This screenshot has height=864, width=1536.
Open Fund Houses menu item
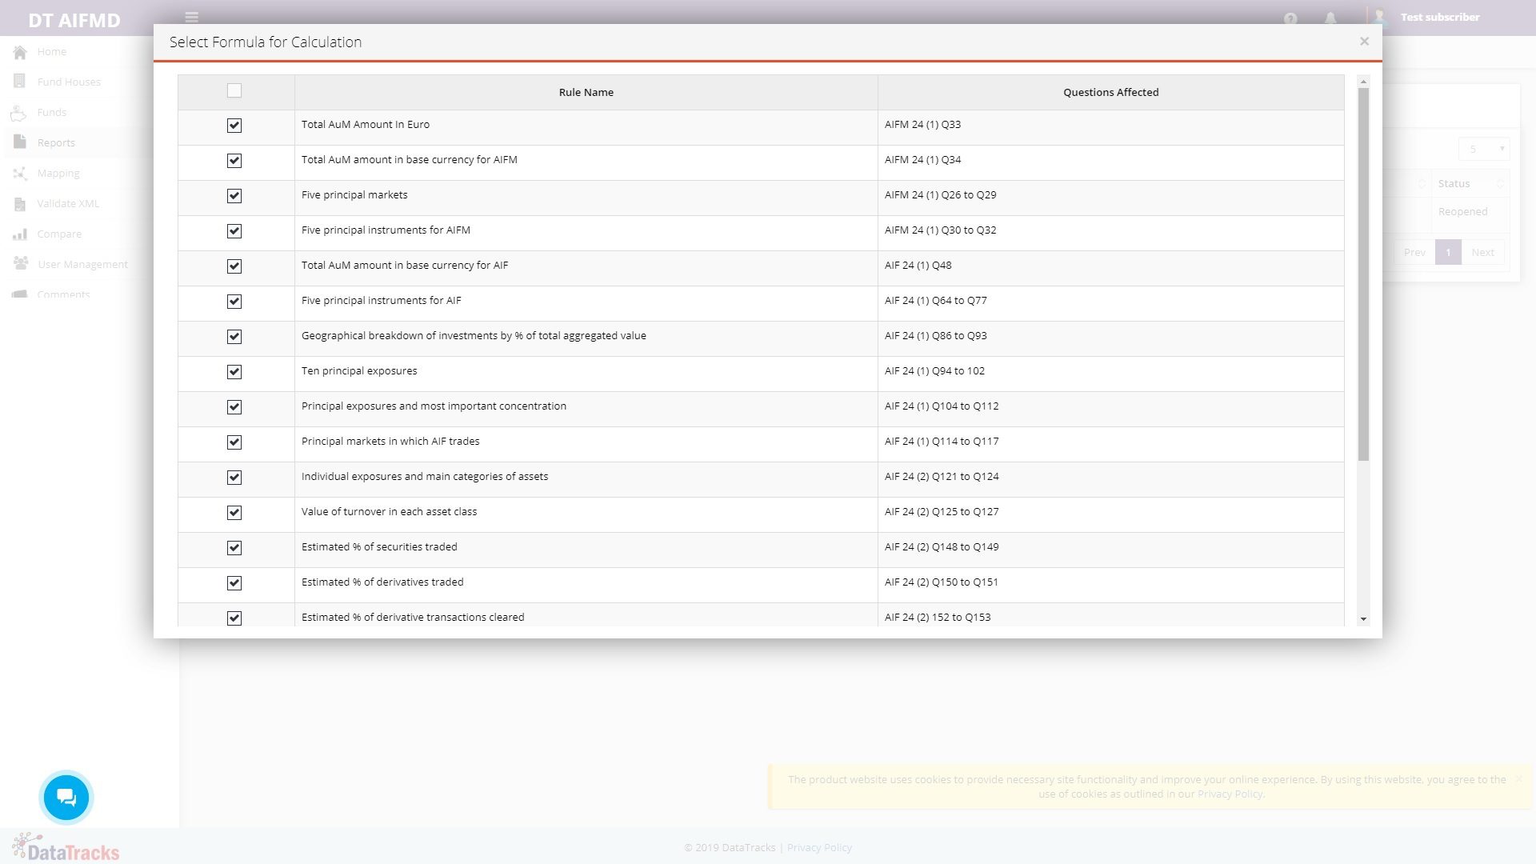[69, 82]
